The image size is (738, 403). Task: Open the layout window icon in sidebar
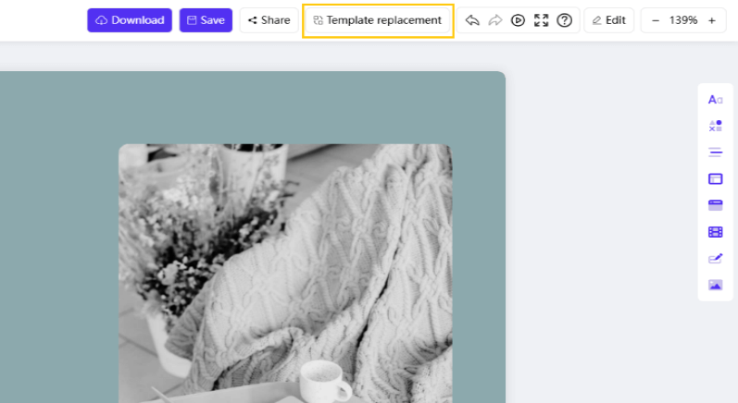coord(715,178)
